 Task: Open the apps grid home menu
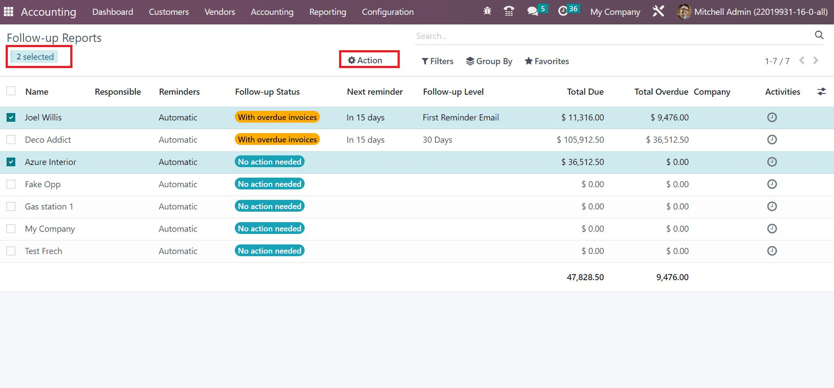point(8,12)
